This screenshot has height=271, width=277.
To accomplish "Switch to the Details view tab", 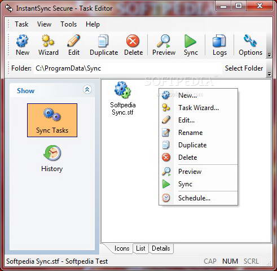I will click(x=161, y=248).
